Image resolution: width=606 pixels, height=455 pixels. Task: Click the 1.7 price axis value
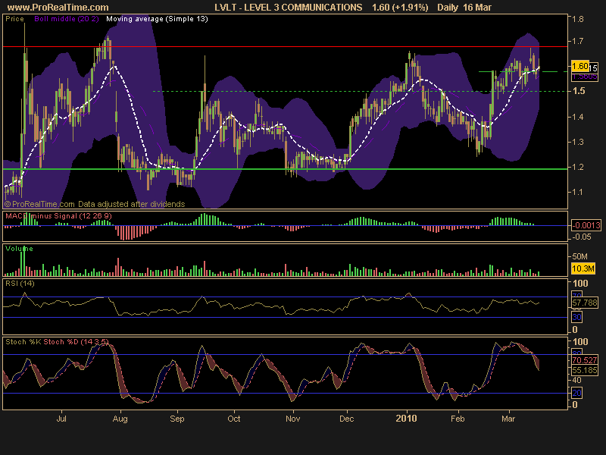pos(578,41)
